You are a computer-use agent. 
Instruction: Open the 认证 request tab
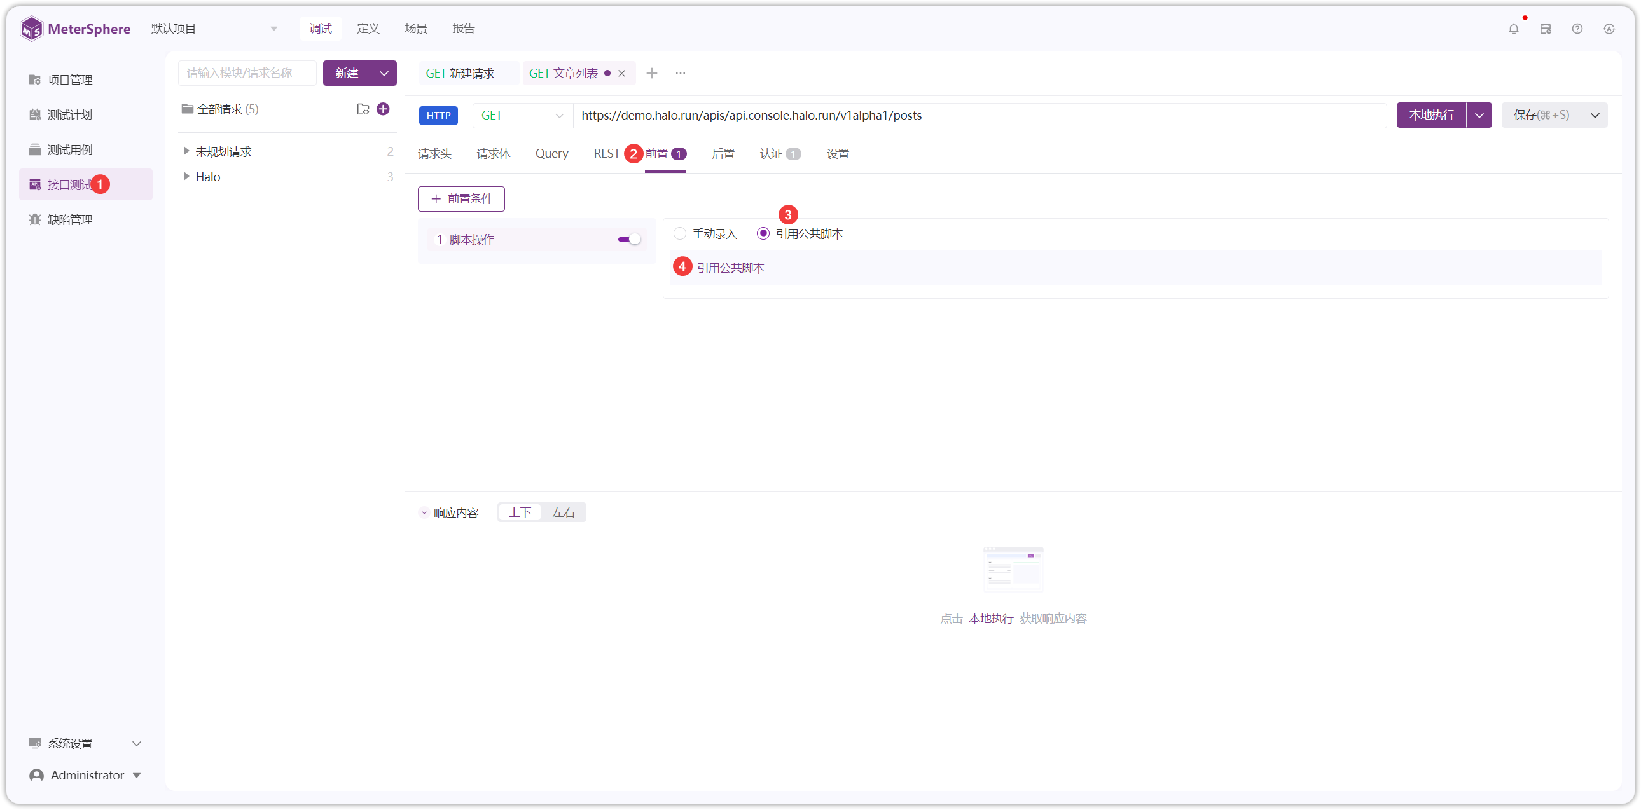point(780,153)
